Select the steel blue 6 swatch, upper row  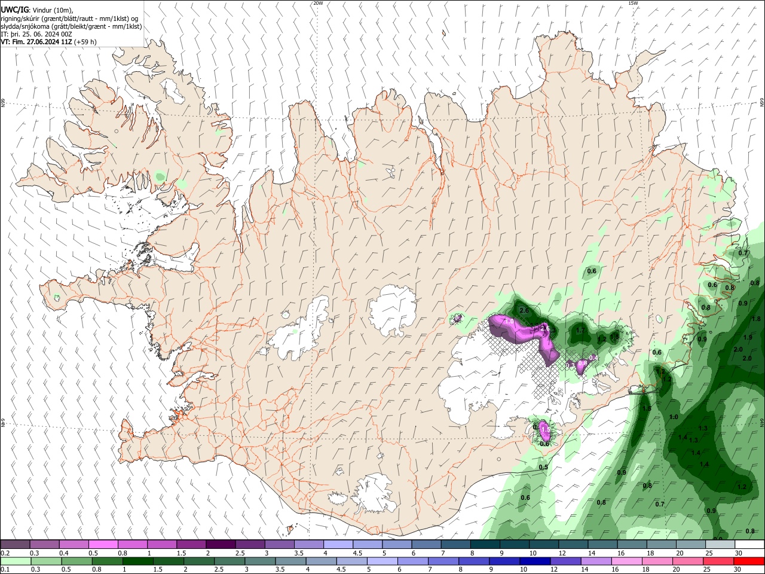click(x=426, y=544)
